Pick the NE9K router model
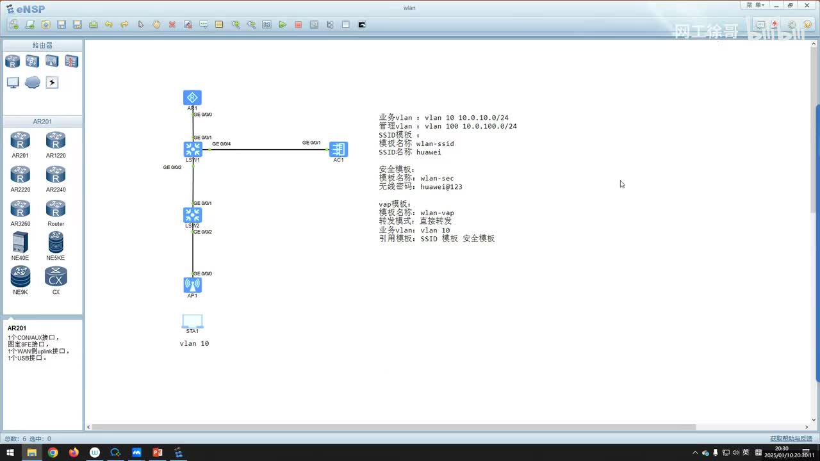 point(20,281)
